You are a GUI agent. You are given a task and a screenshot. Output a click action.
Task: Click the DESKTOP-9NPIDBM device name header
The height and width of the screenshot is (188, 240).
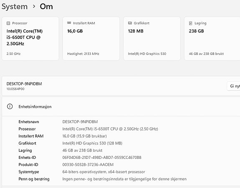point(24,84)
